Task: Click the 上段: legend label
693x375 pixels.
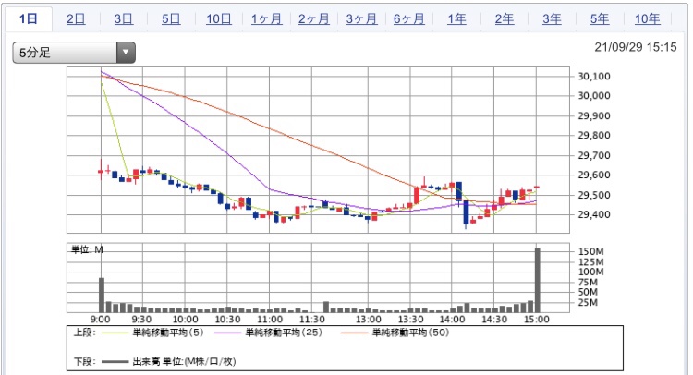Action: pyautogui.click(x=84, y=333)
